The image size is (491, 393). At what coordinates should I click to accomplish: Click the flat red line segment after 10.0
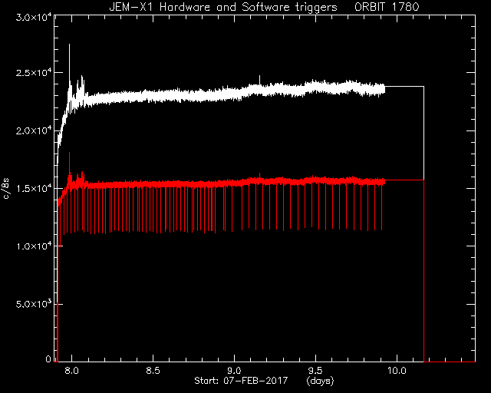[404, 180]
